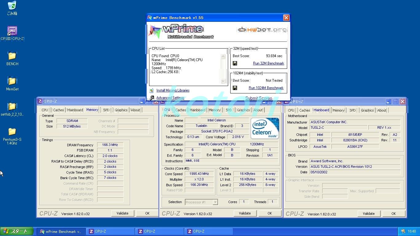Click the CPU-Z Memory window title icon
420x236 pixels.
[x=40, y=101]
